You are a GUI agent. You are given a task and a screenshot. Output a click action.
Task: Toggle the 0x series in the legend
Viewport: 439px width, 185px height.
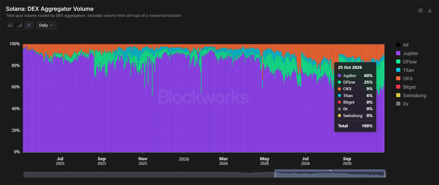[x=402, y=104]
